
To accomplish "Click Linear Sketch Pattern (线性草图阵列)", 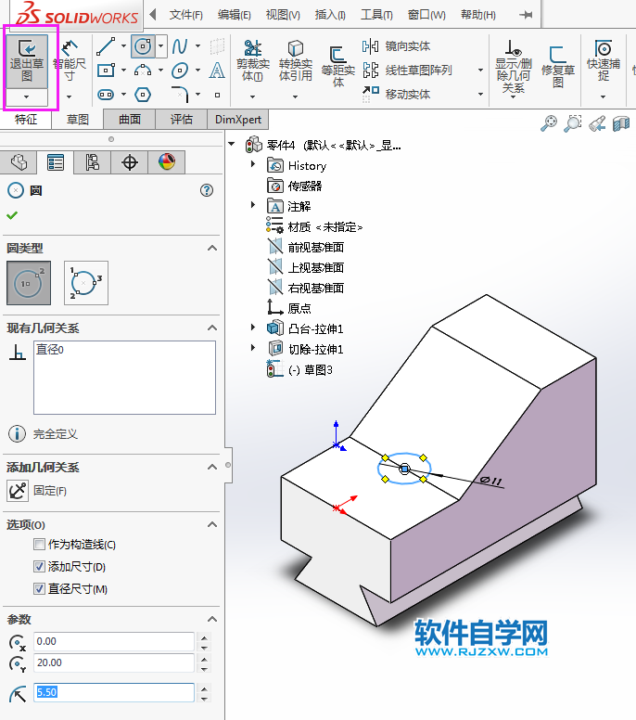I will (408, 71).
